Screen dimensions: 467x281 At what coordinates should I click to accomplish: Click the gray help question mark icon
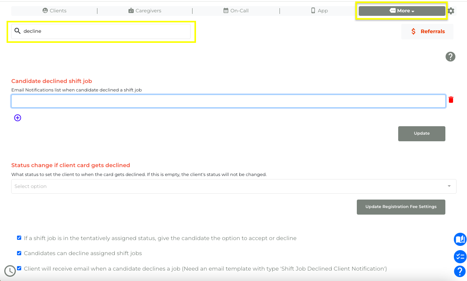450,57
